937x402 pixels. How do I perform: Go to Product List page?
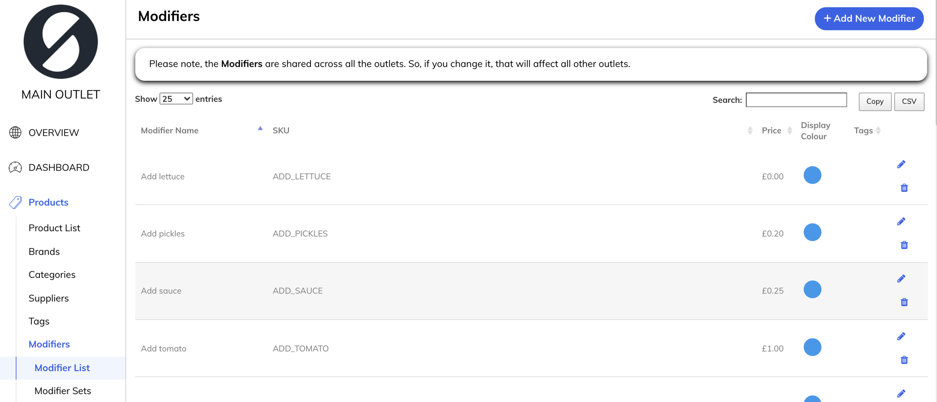(54, 228)
